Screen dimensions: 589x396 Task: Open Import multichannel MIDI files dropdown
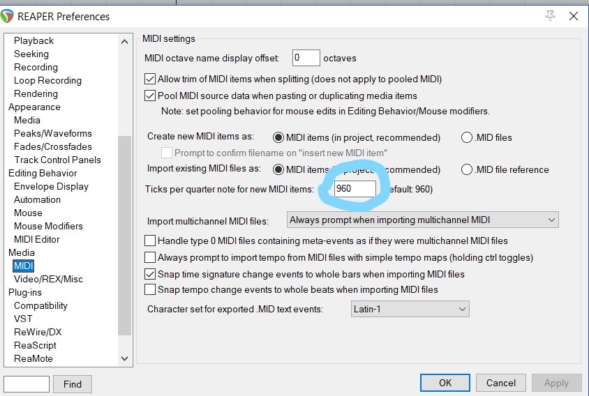pyautogui.click(x=423, y=220)
